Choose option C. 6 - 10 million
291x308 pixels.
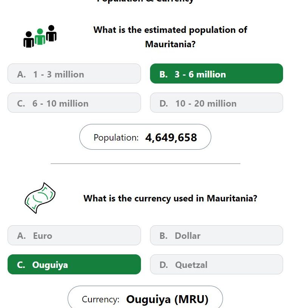click(x=74, y=102)
